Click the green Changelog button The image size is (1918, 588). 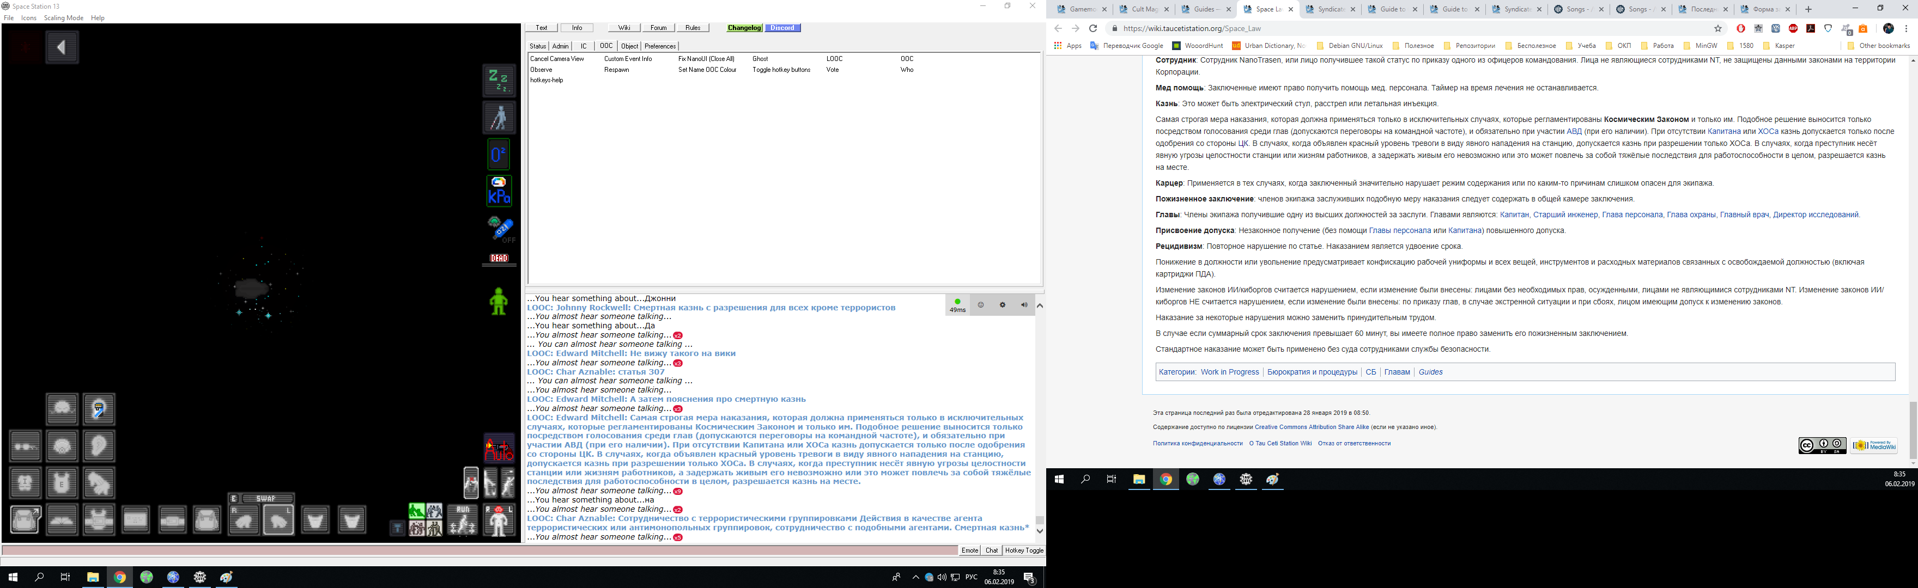(744, 28)
